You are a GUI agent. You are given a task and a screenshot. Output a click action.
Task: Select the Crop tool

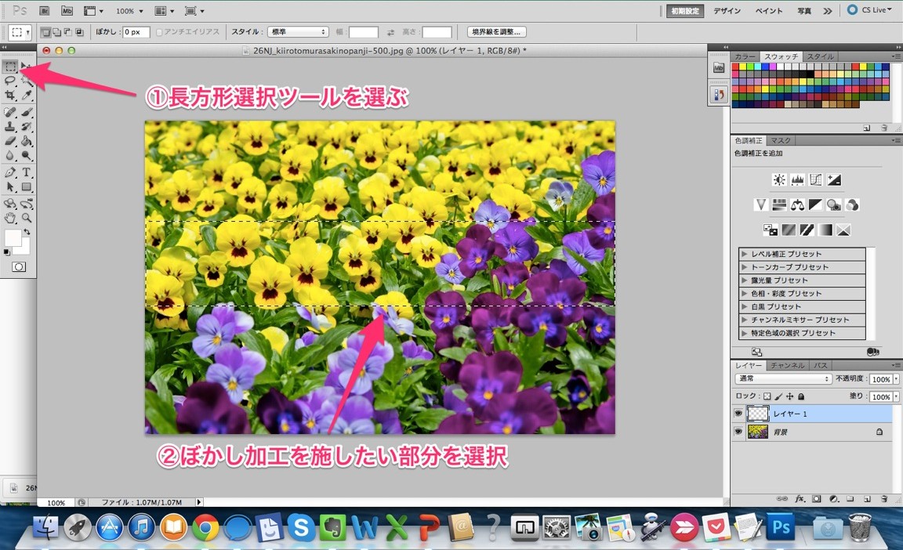(11, 94)
